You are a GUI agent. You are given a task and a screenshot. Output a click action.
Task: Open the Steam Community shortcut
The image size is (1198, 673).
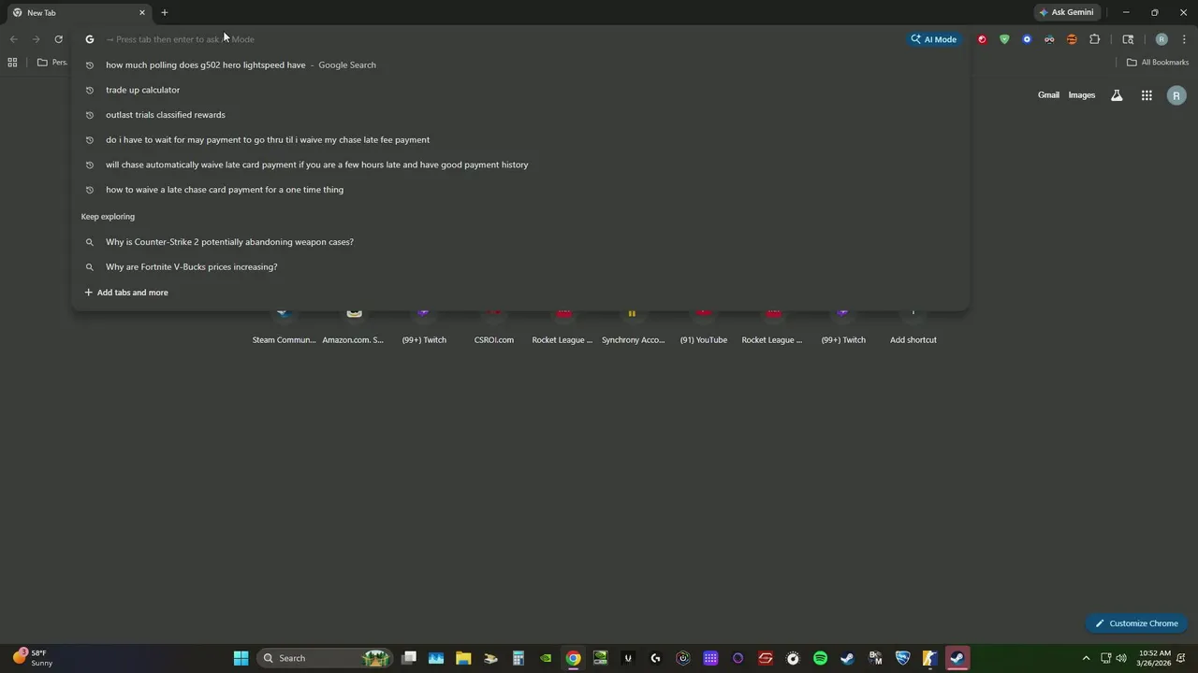point(285,325)
